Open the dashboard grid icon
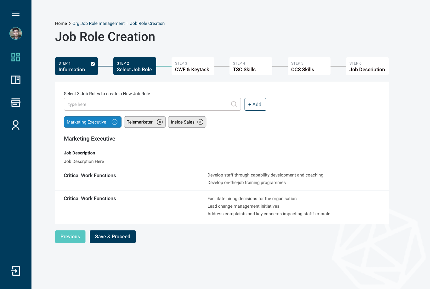The height and width of the screenshot is (289, 430). pos(16,57)
